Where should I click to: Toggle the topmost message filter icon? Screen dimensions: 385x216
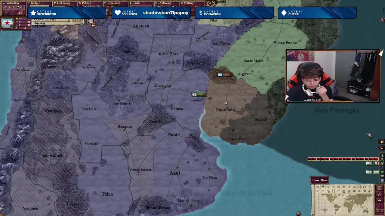click(382, 155)
